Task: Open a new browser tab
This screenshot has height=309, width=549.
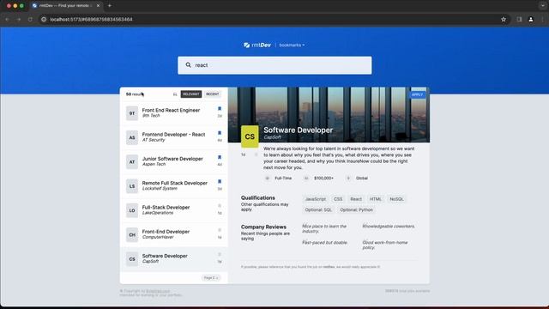Action: (x=110, y=6)
